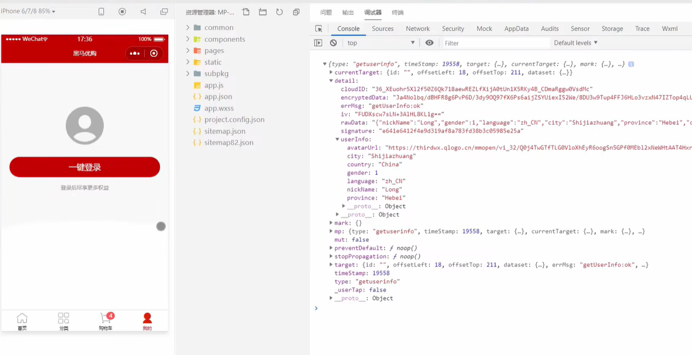Viewport: 692px width, 355px height.
Task: Refresh the file explorer tree
Action: click(279, 12)
